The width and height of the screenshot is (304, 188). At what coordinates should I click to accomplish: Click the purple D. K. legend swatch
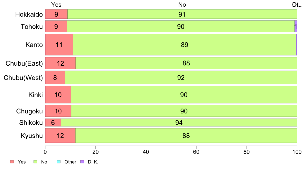[x=82, y=162]
